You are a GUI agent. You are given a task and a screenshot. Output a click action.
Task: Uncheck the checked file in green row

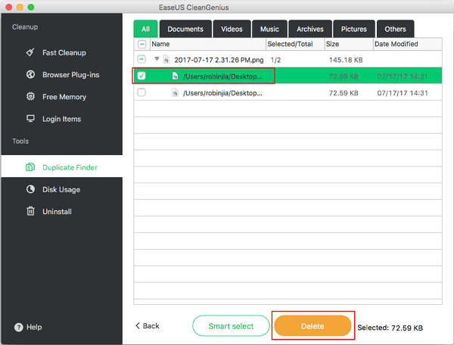coord(141,76)
